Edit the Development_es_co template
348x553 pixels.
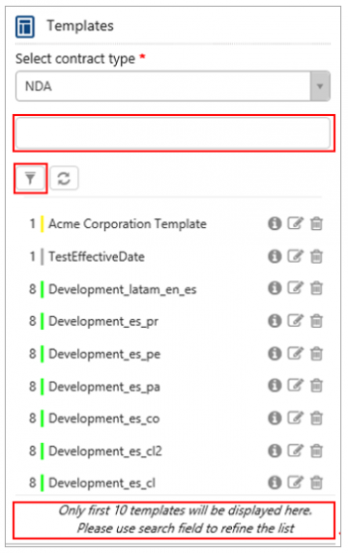[x=295, y=419]
